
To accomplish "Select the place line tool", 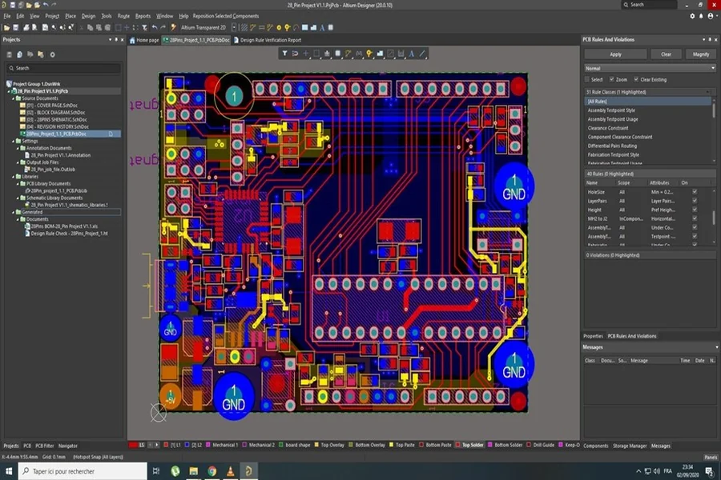I will click(422, 54).
